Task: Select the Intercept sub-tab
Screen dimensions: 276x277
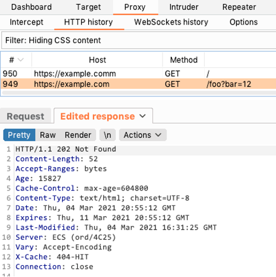Action: pos(26,22)
